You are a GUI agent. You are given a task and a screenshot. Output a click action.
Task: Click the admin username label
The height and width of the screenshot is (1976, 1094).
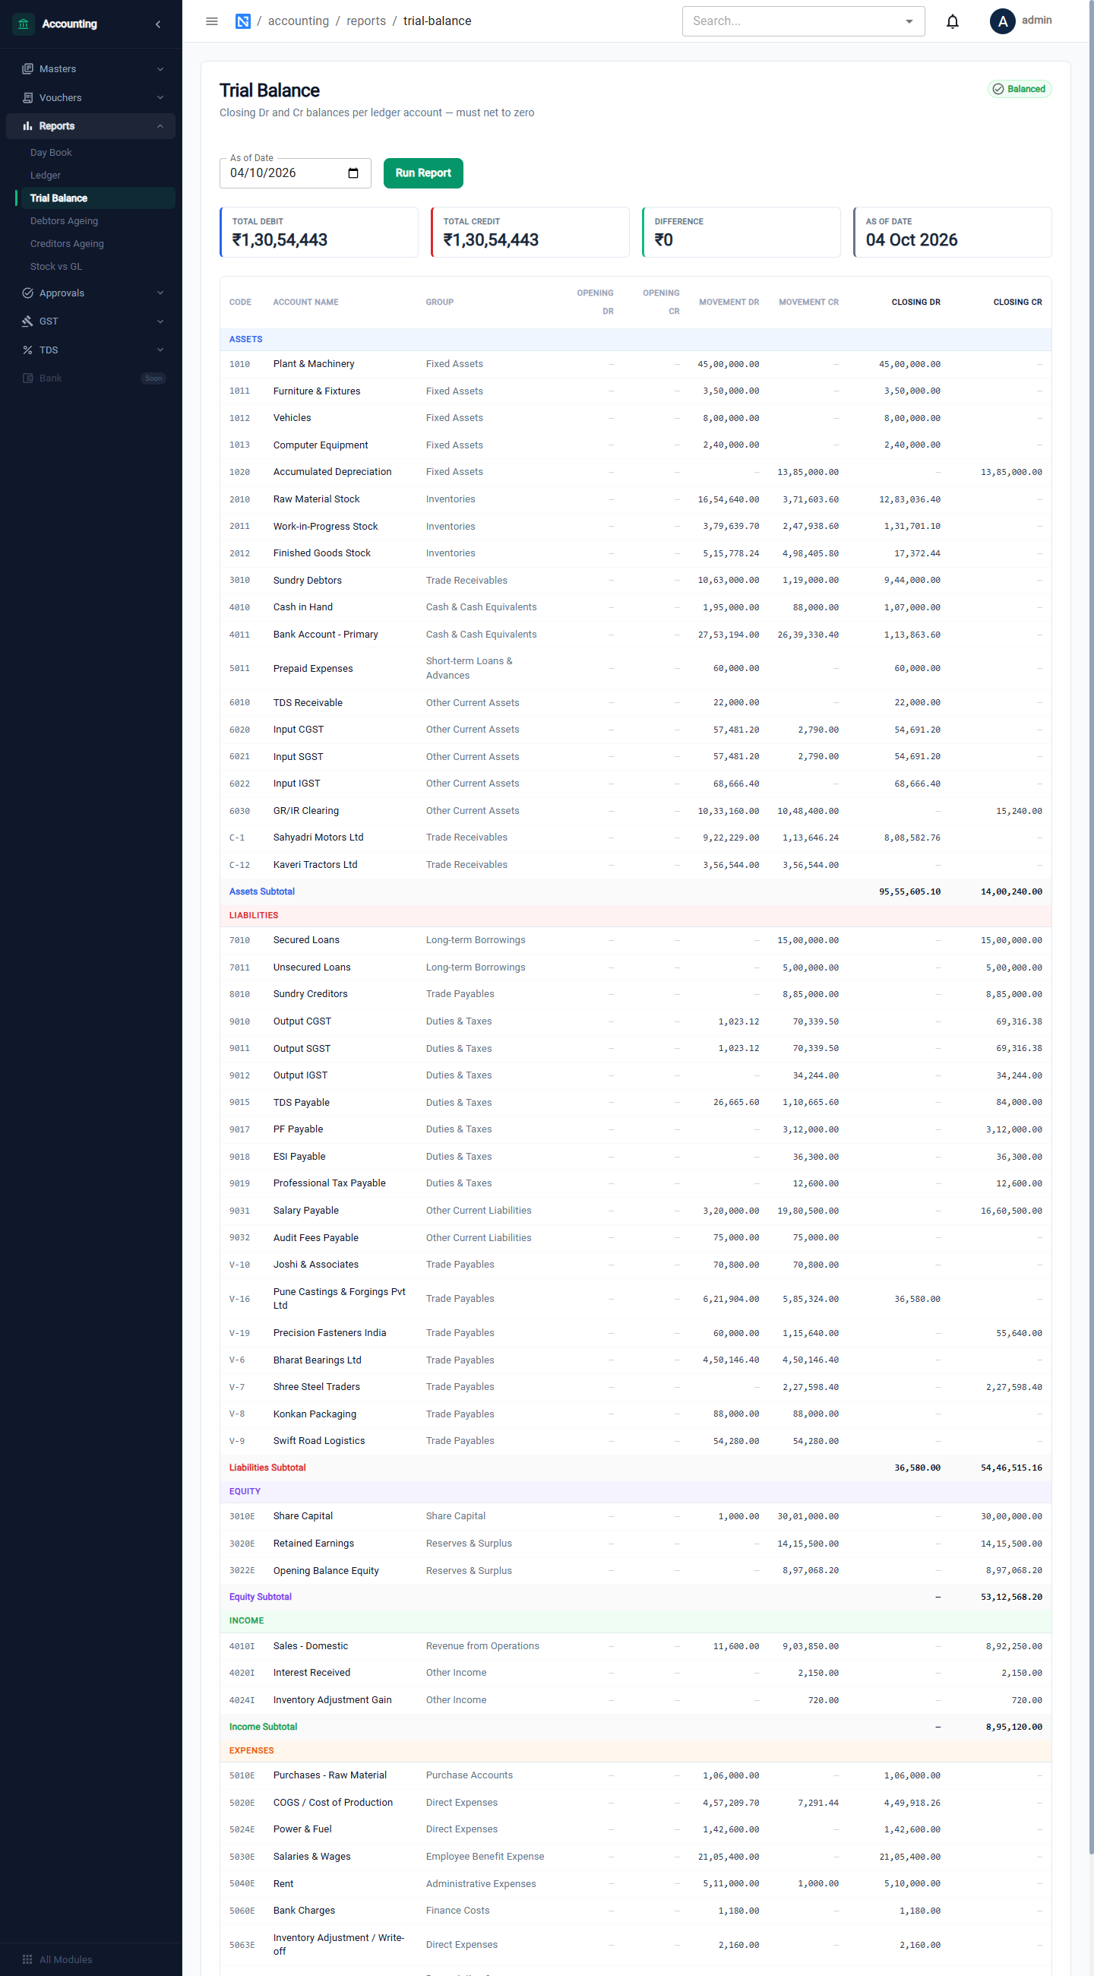1036,21
